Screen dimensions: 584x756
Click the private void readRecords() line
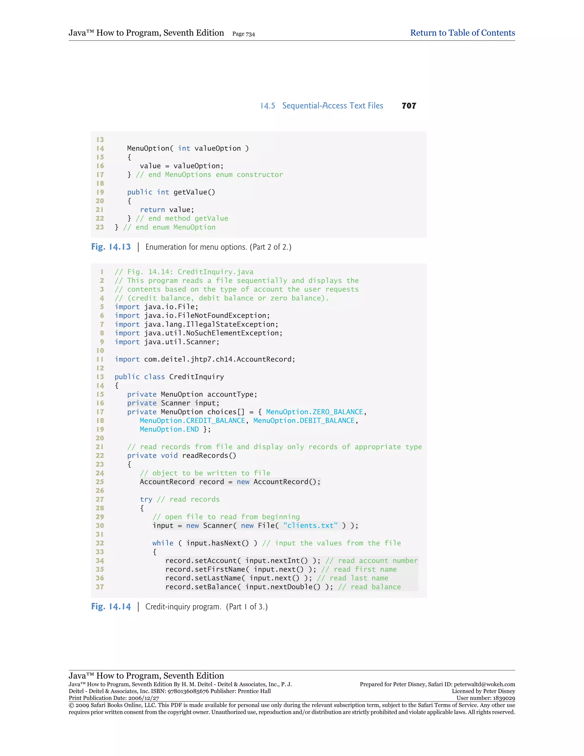pyautogui.click(x=181, y=455)
